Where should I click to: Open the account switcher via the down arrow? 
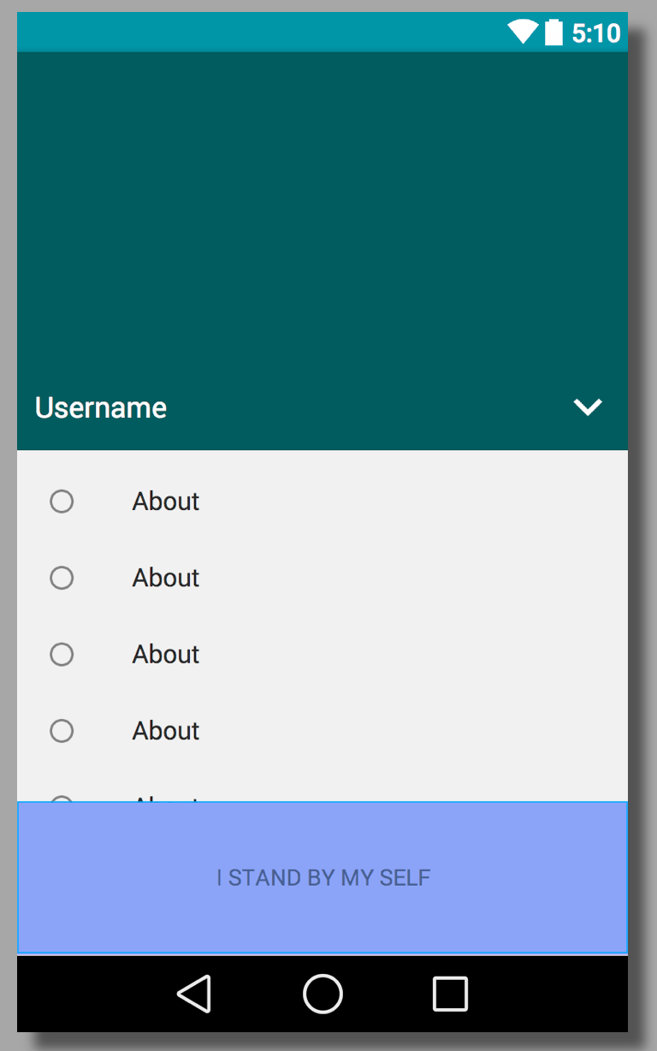[x=588, y=407]
